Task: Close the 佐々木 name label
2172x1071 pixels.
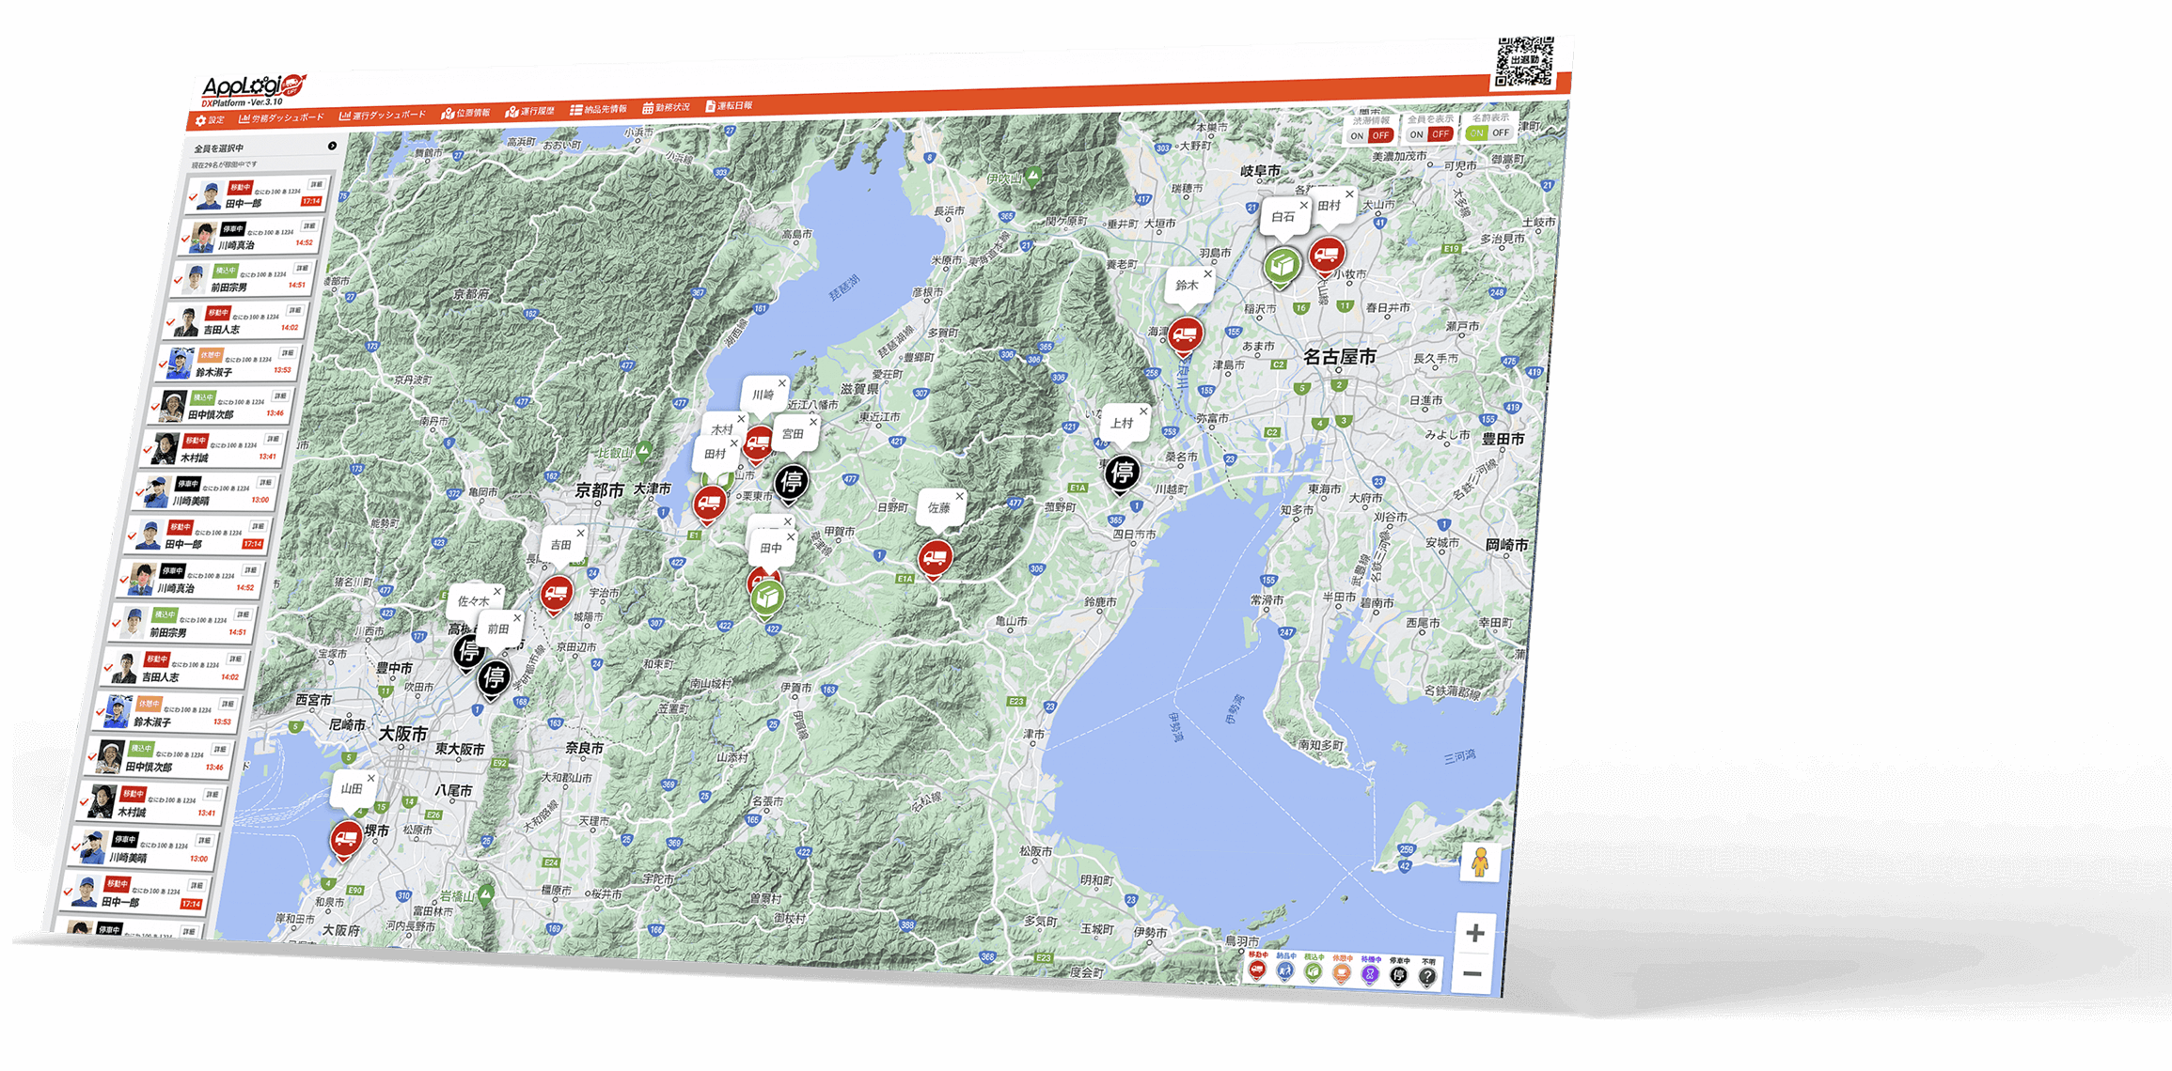Action: [x=497, y=591]
